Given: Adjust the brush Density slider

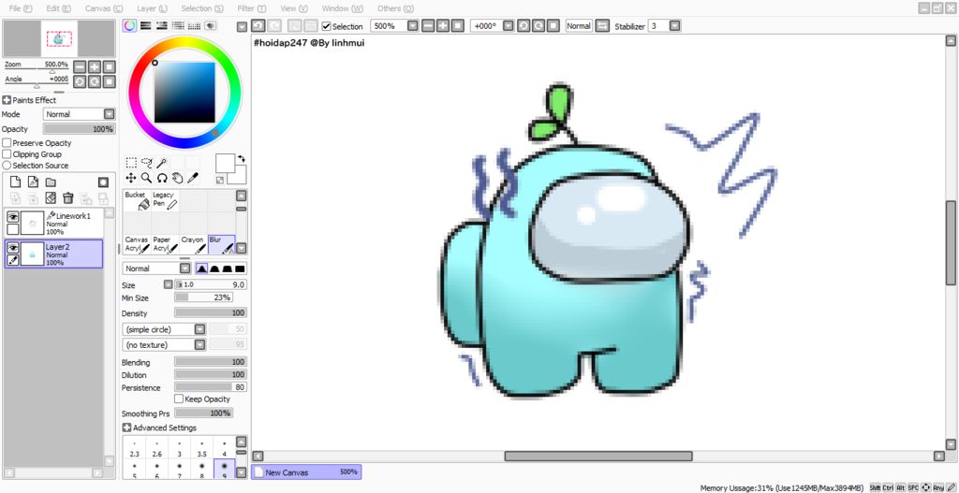Looking at the screenshot, I should [x=211, y=312].
